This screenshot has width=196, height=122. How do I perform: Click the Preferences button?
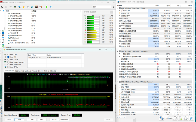click(x=64, y=119)
